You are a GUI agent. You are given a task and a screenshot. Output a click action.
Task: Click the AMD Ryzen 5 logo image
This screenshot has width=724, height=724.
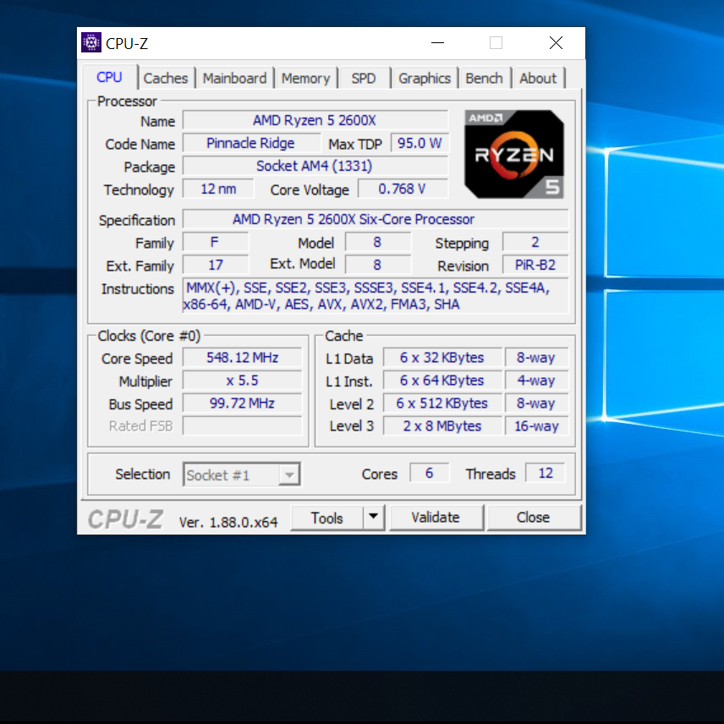click(x=513, y=154)
